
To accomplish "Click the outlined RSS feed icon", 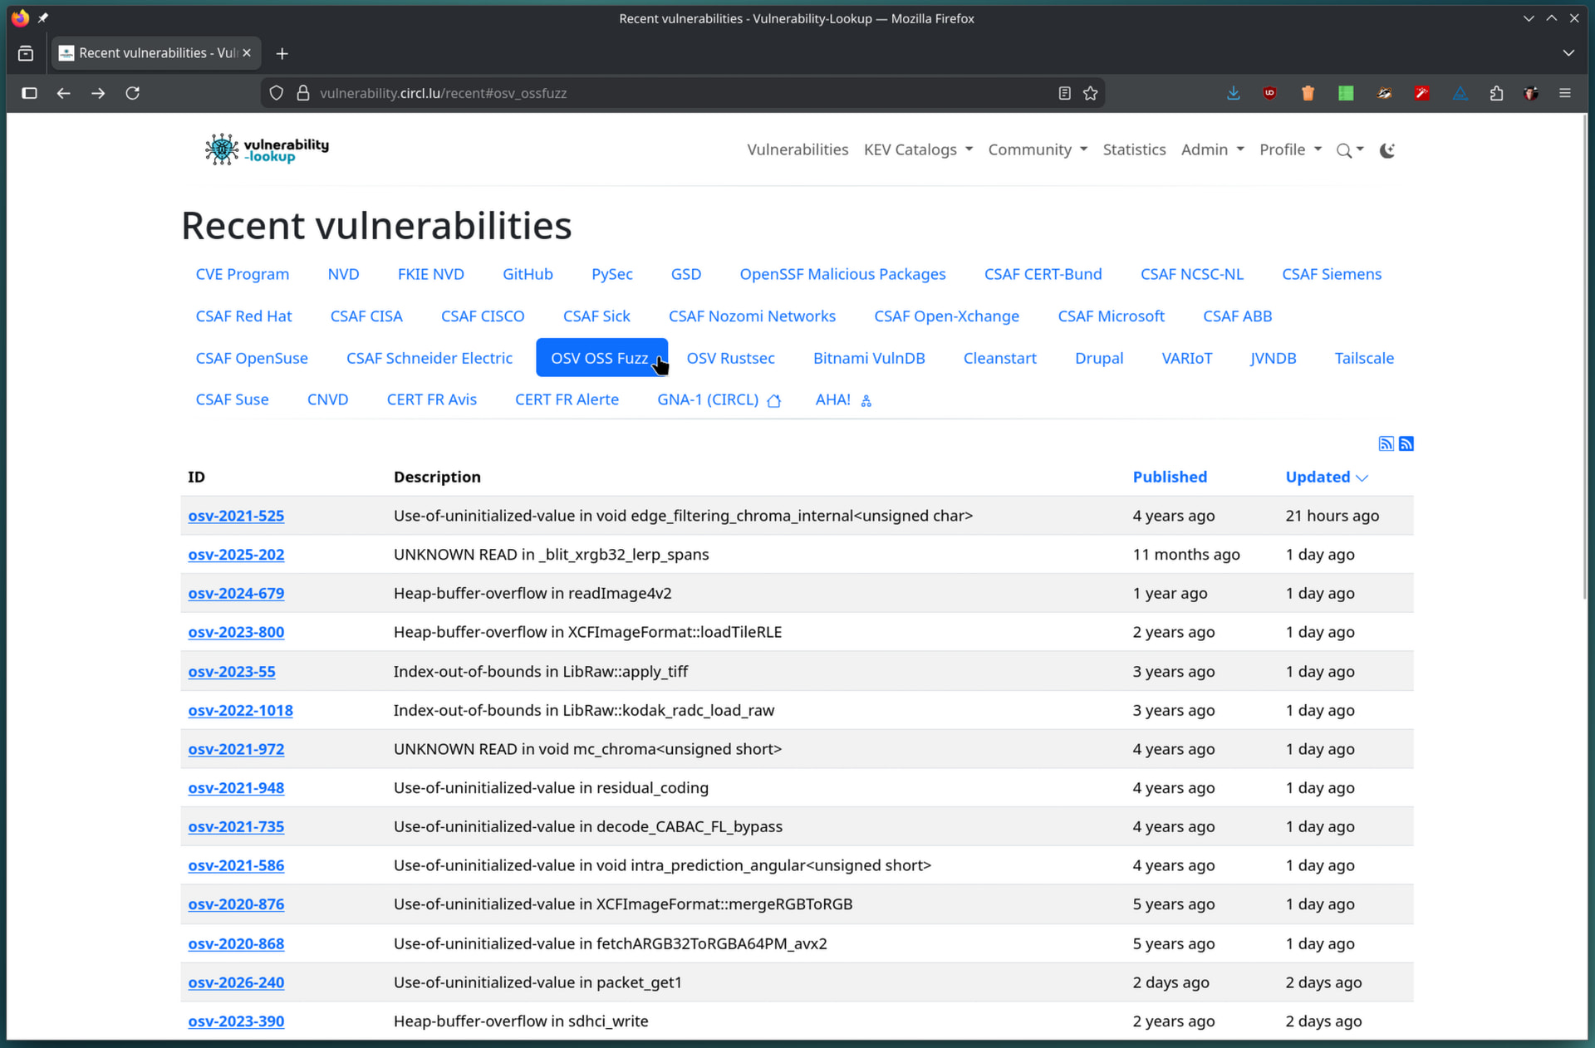I will [x=1386, y=443].
